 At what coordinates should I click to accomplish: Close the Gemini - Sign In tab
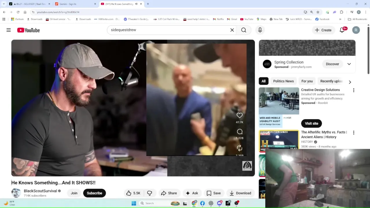(95, 4)
